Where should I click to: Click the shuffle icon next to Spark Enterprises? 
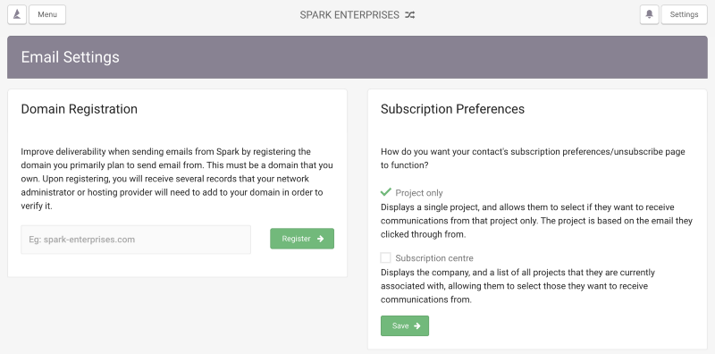point(410,15)
